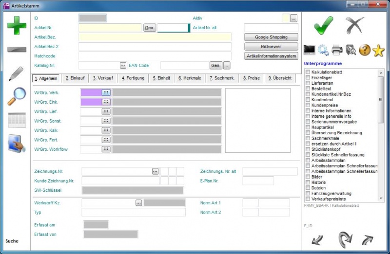Viewport: 390px width, 254px height.
Task: Select the pencil edit icon
Action: pos(17,73)
